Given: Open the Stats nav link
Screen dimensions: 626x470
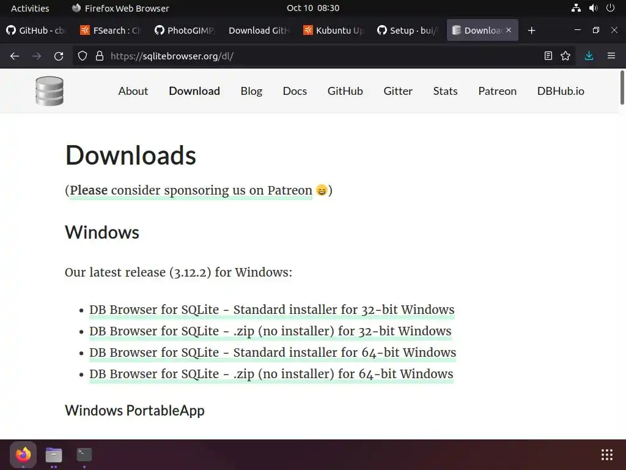Looking at the screenshot, I should coord(445,91).
